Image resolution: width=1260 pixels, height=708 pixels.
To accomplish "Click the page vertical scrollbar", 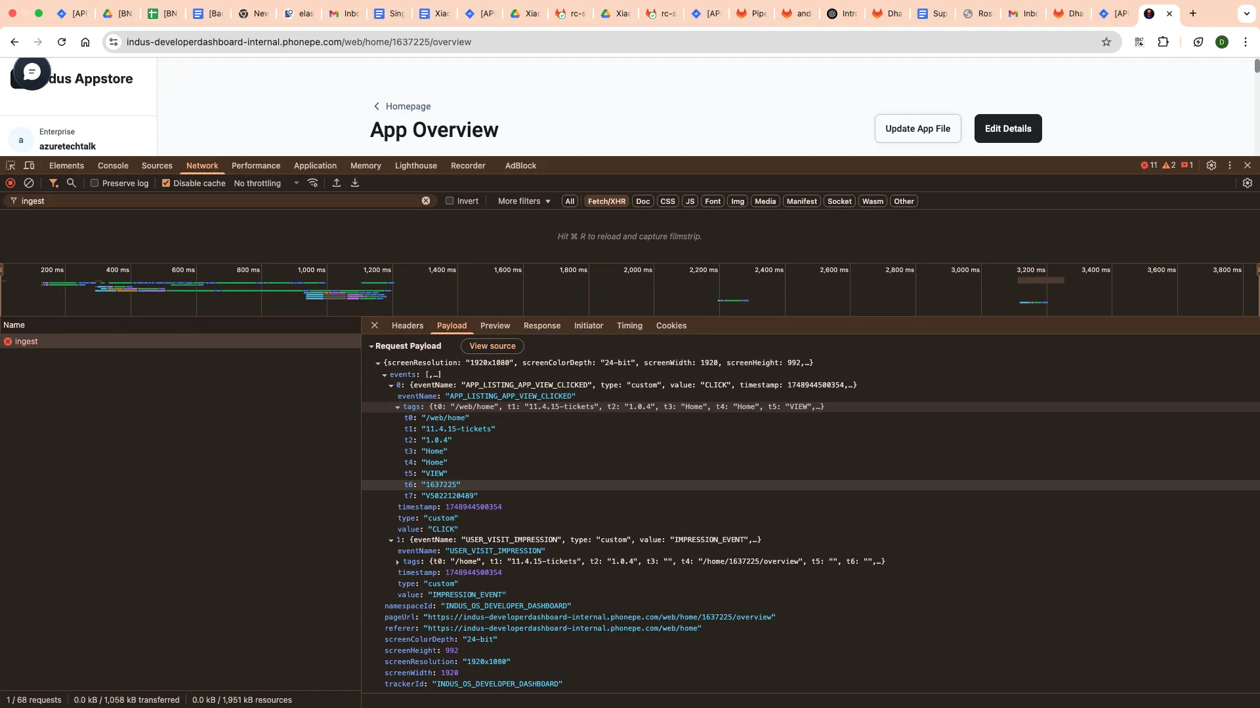I will tap(1257, 66).
